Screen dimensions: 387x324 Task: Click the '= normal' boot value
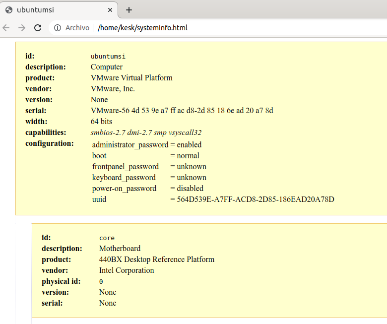click(185, 155)
